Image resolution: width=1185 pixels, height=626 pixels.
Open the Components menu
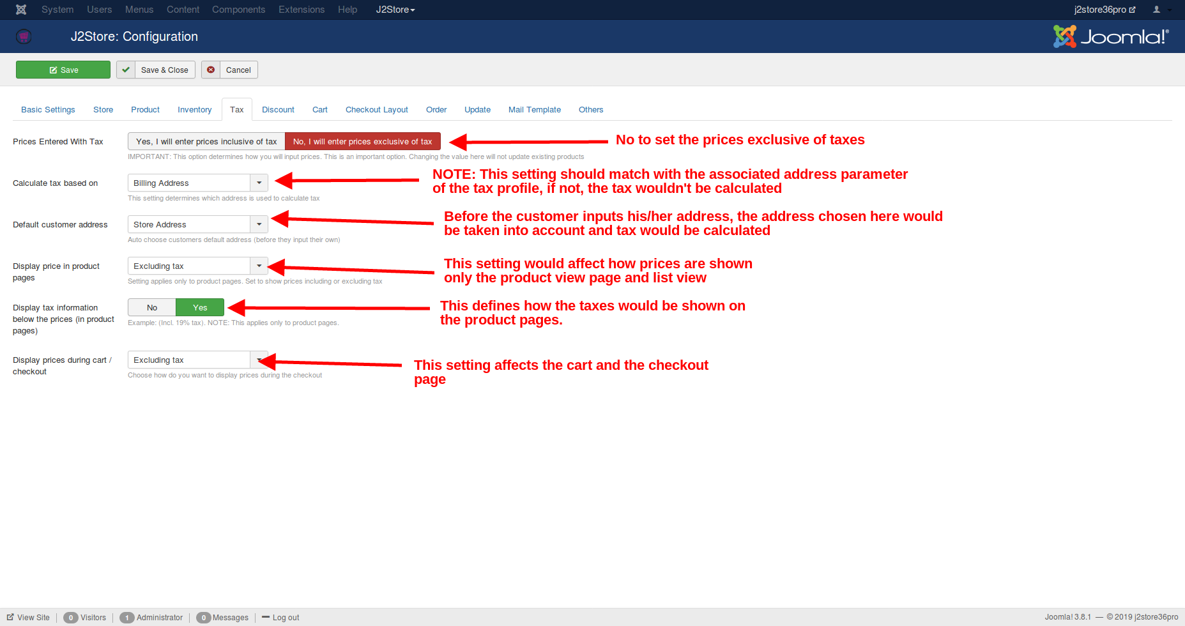(x=238, y=10)
